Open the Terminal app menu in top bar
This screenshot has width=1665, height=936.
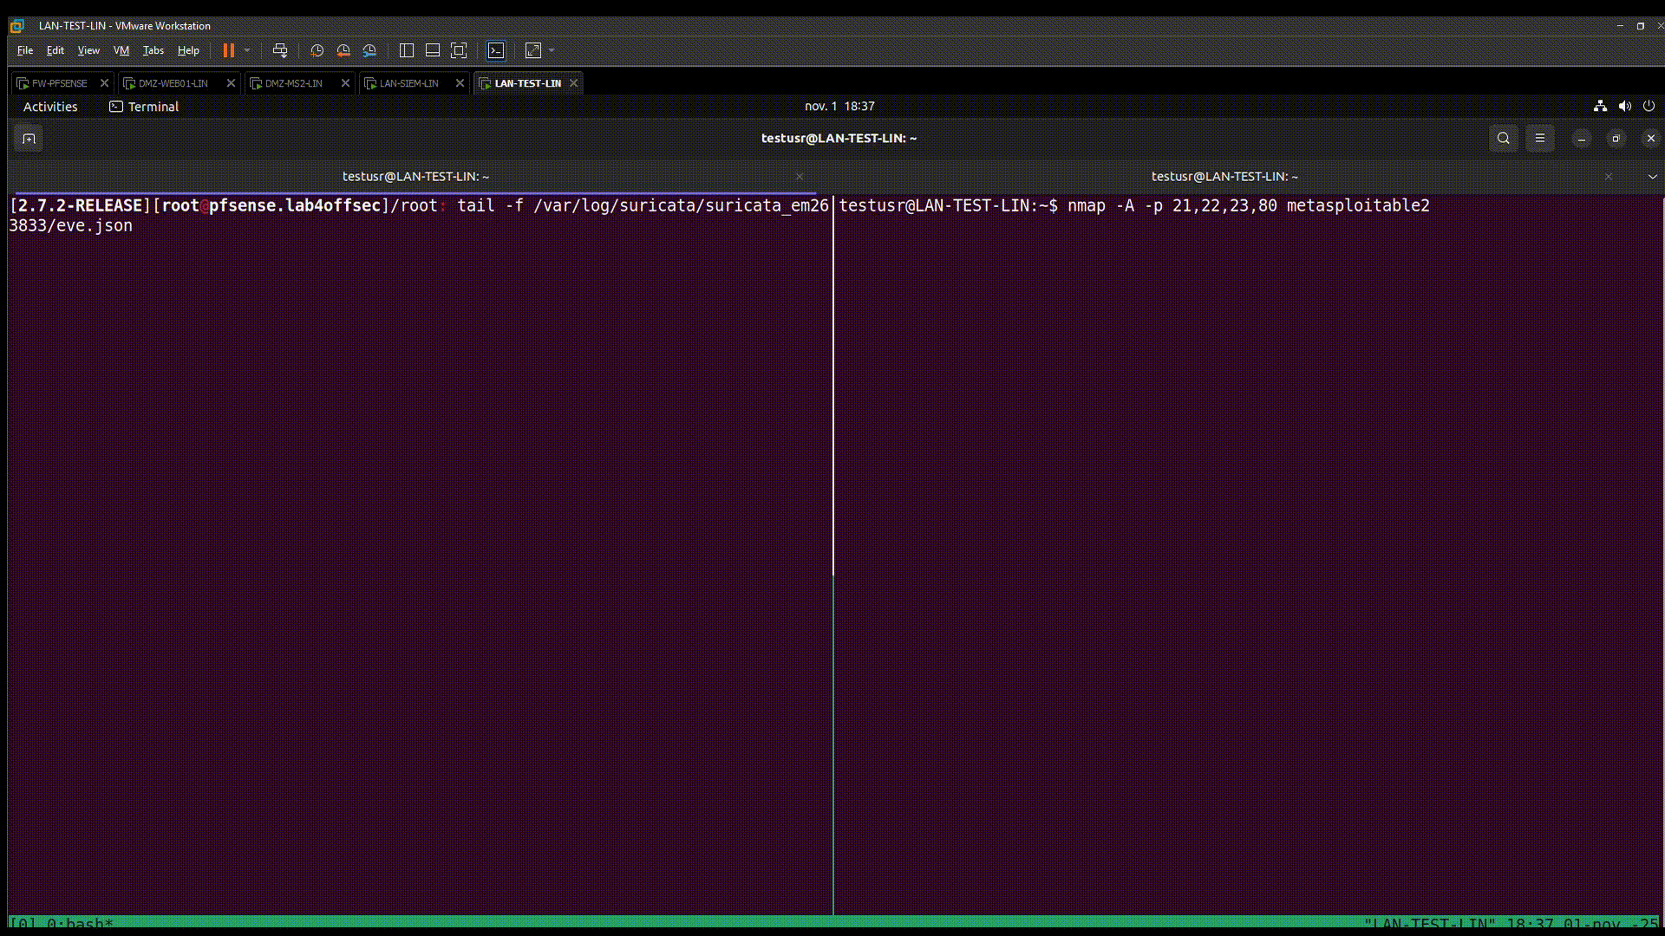coord(144,107)
